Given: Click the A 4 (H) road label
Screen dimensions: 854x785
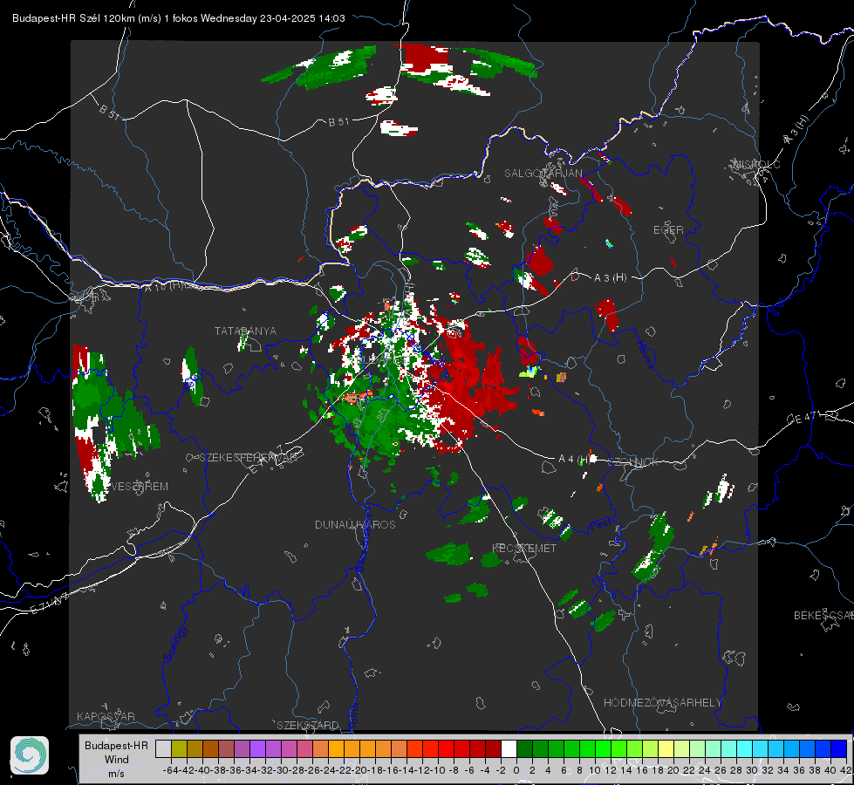Looking at the screenshot, I should point(574,459).
